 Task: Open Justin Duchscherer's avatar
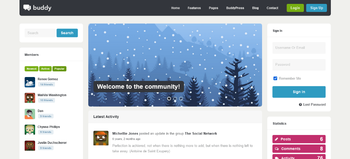pos(30,146)
